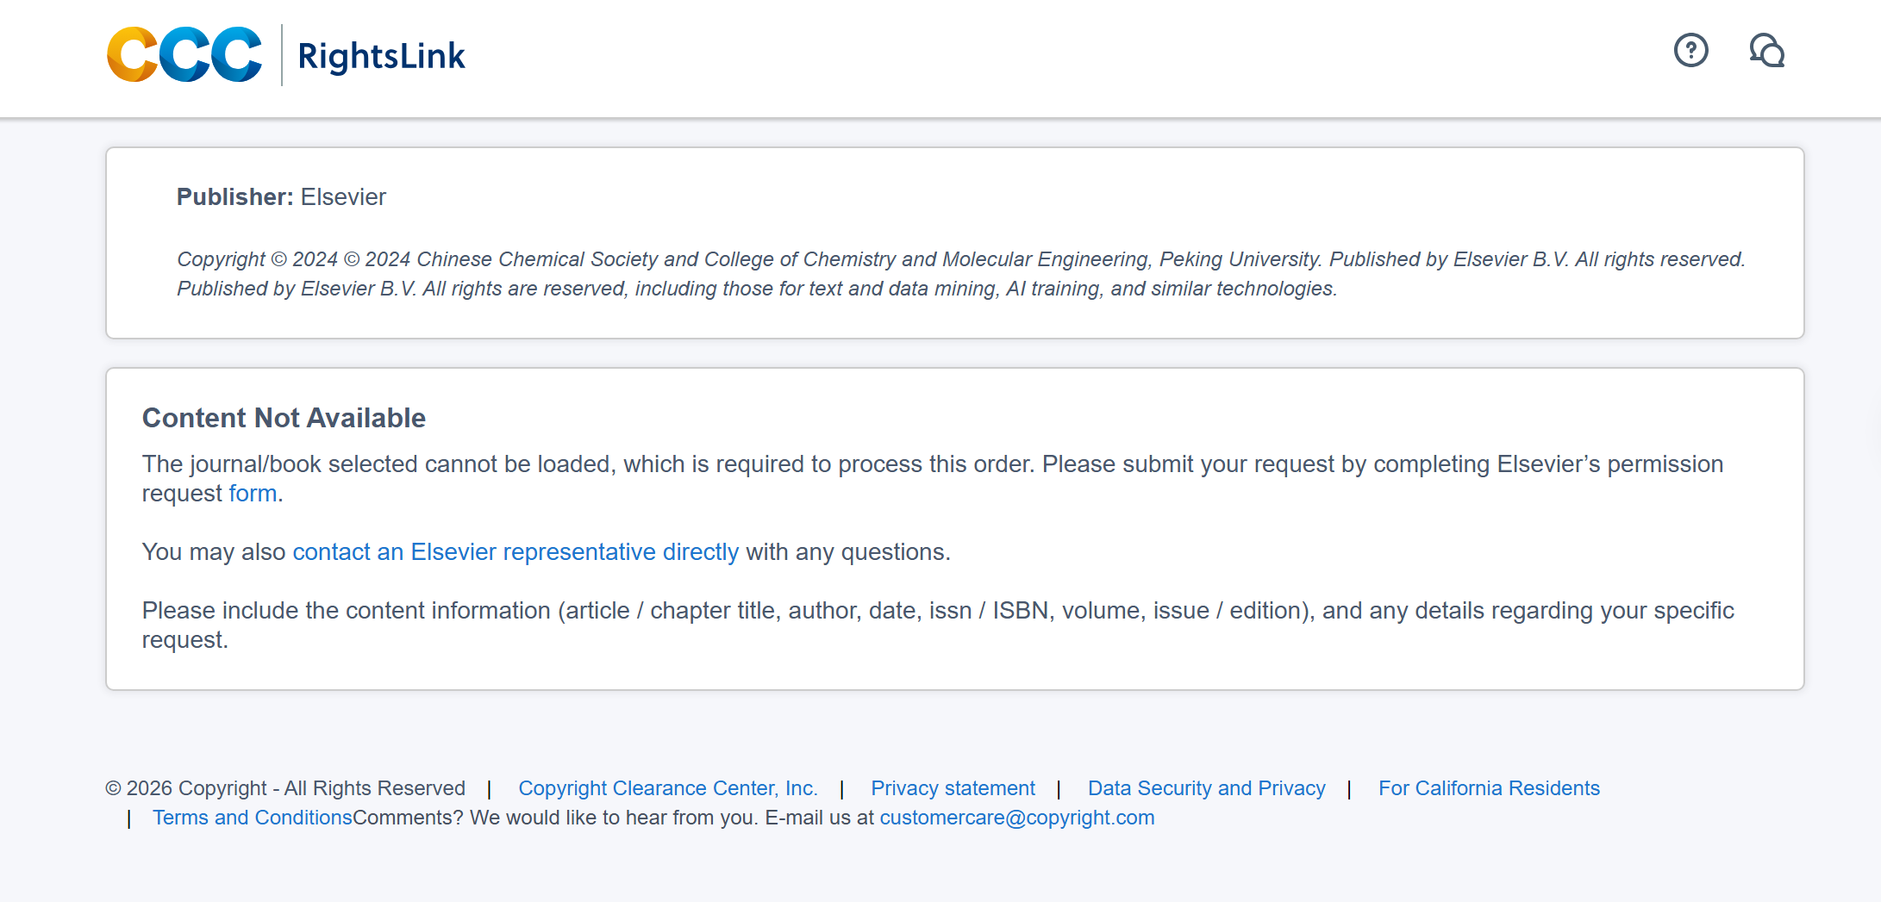Open help via question mark icon

(x=1690, y=51)
